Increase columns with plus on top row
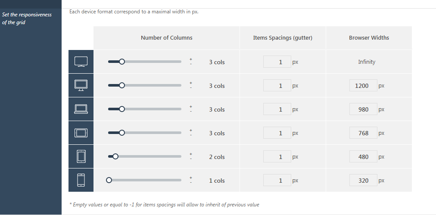Screen dimensions: 436x215 coord(191,59)
